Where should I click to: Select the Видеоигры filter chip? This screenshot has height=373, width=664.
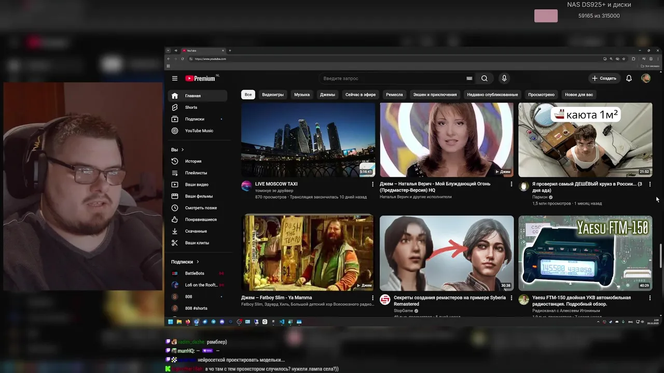coord(273,94)
